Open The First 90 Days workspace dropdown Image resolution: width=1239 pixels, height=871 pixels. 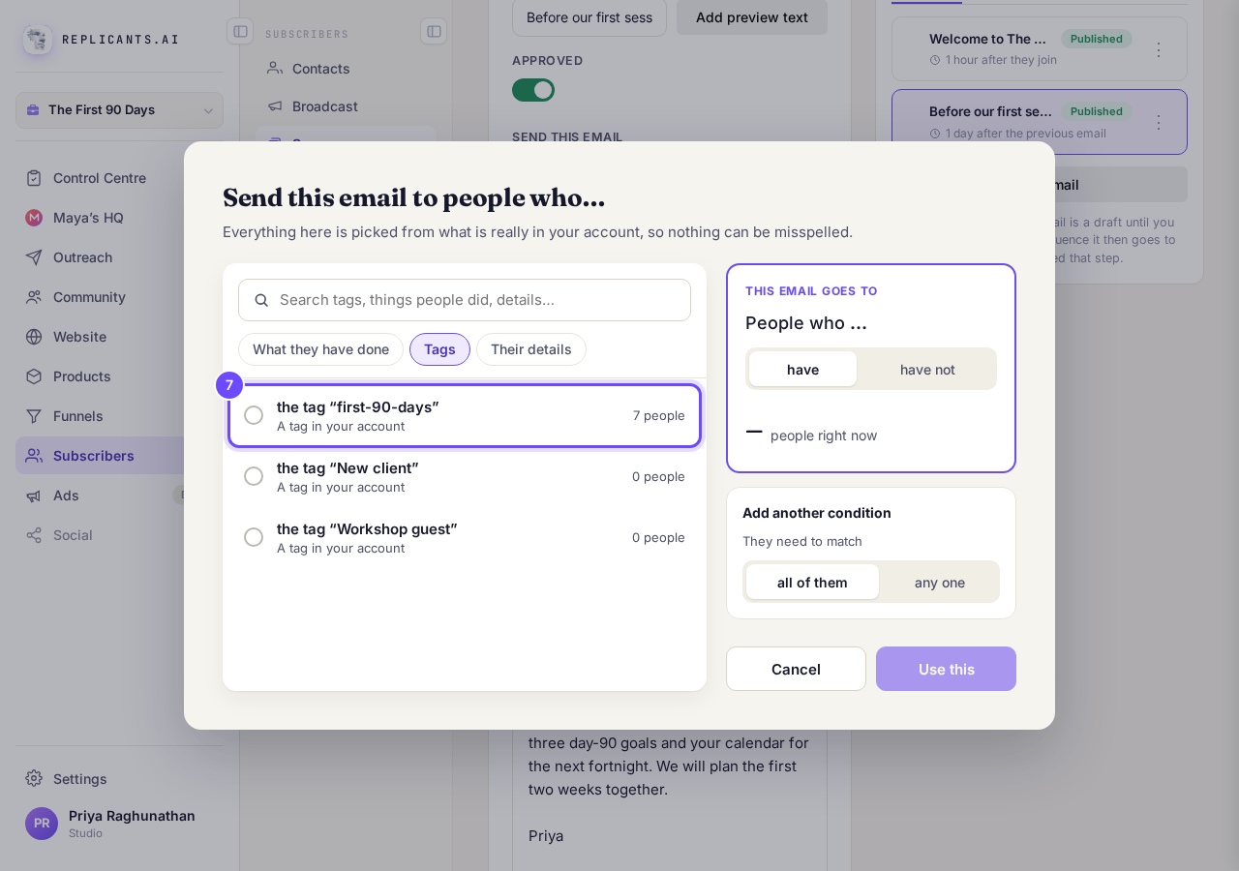(x=119, y=110)
